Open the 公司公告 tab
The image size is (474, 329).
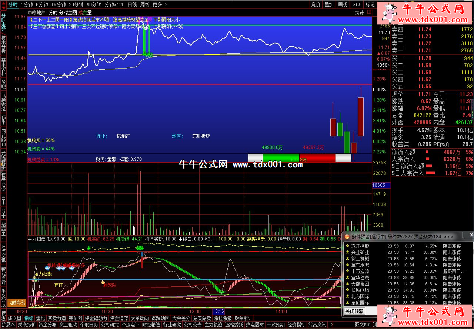193,325
